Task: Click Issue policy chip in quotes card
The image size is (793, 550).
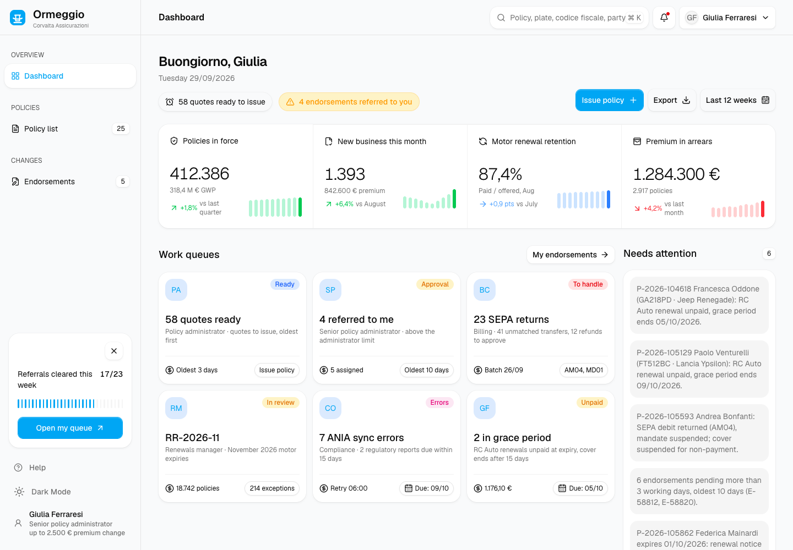Action: point(277,370)
